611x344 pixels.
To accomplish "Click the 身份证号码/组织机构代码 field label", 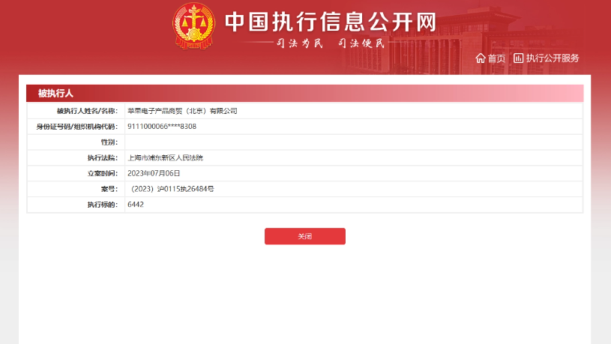I will click(76, 127).
